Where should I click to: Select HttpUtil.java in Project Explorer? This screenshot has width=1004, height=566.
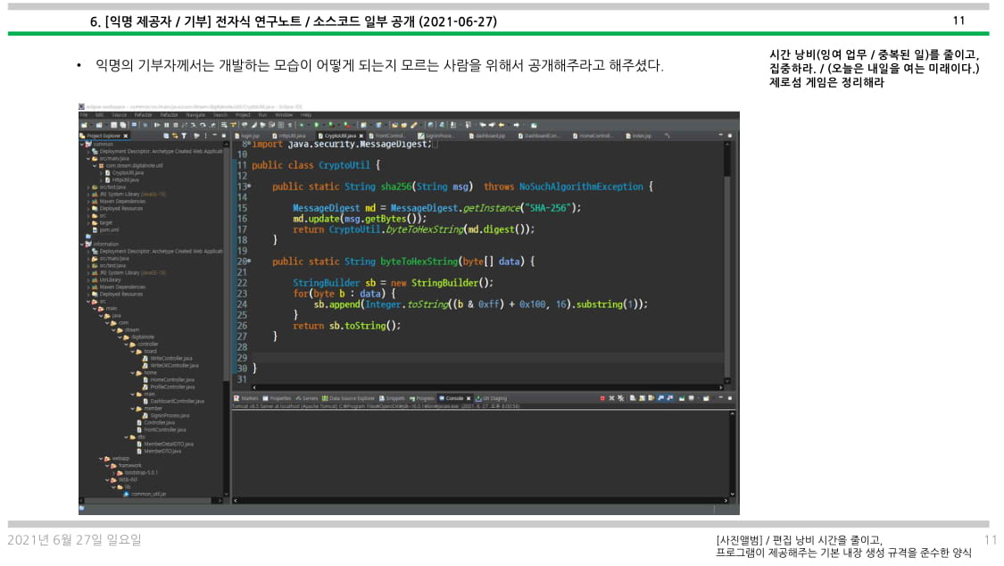(x=124, y=180)
